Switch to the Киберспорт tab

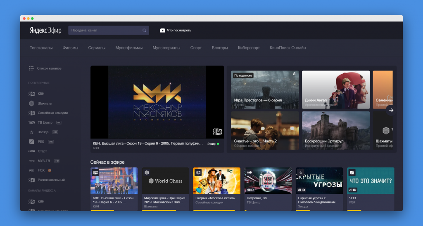coord(249,48)
